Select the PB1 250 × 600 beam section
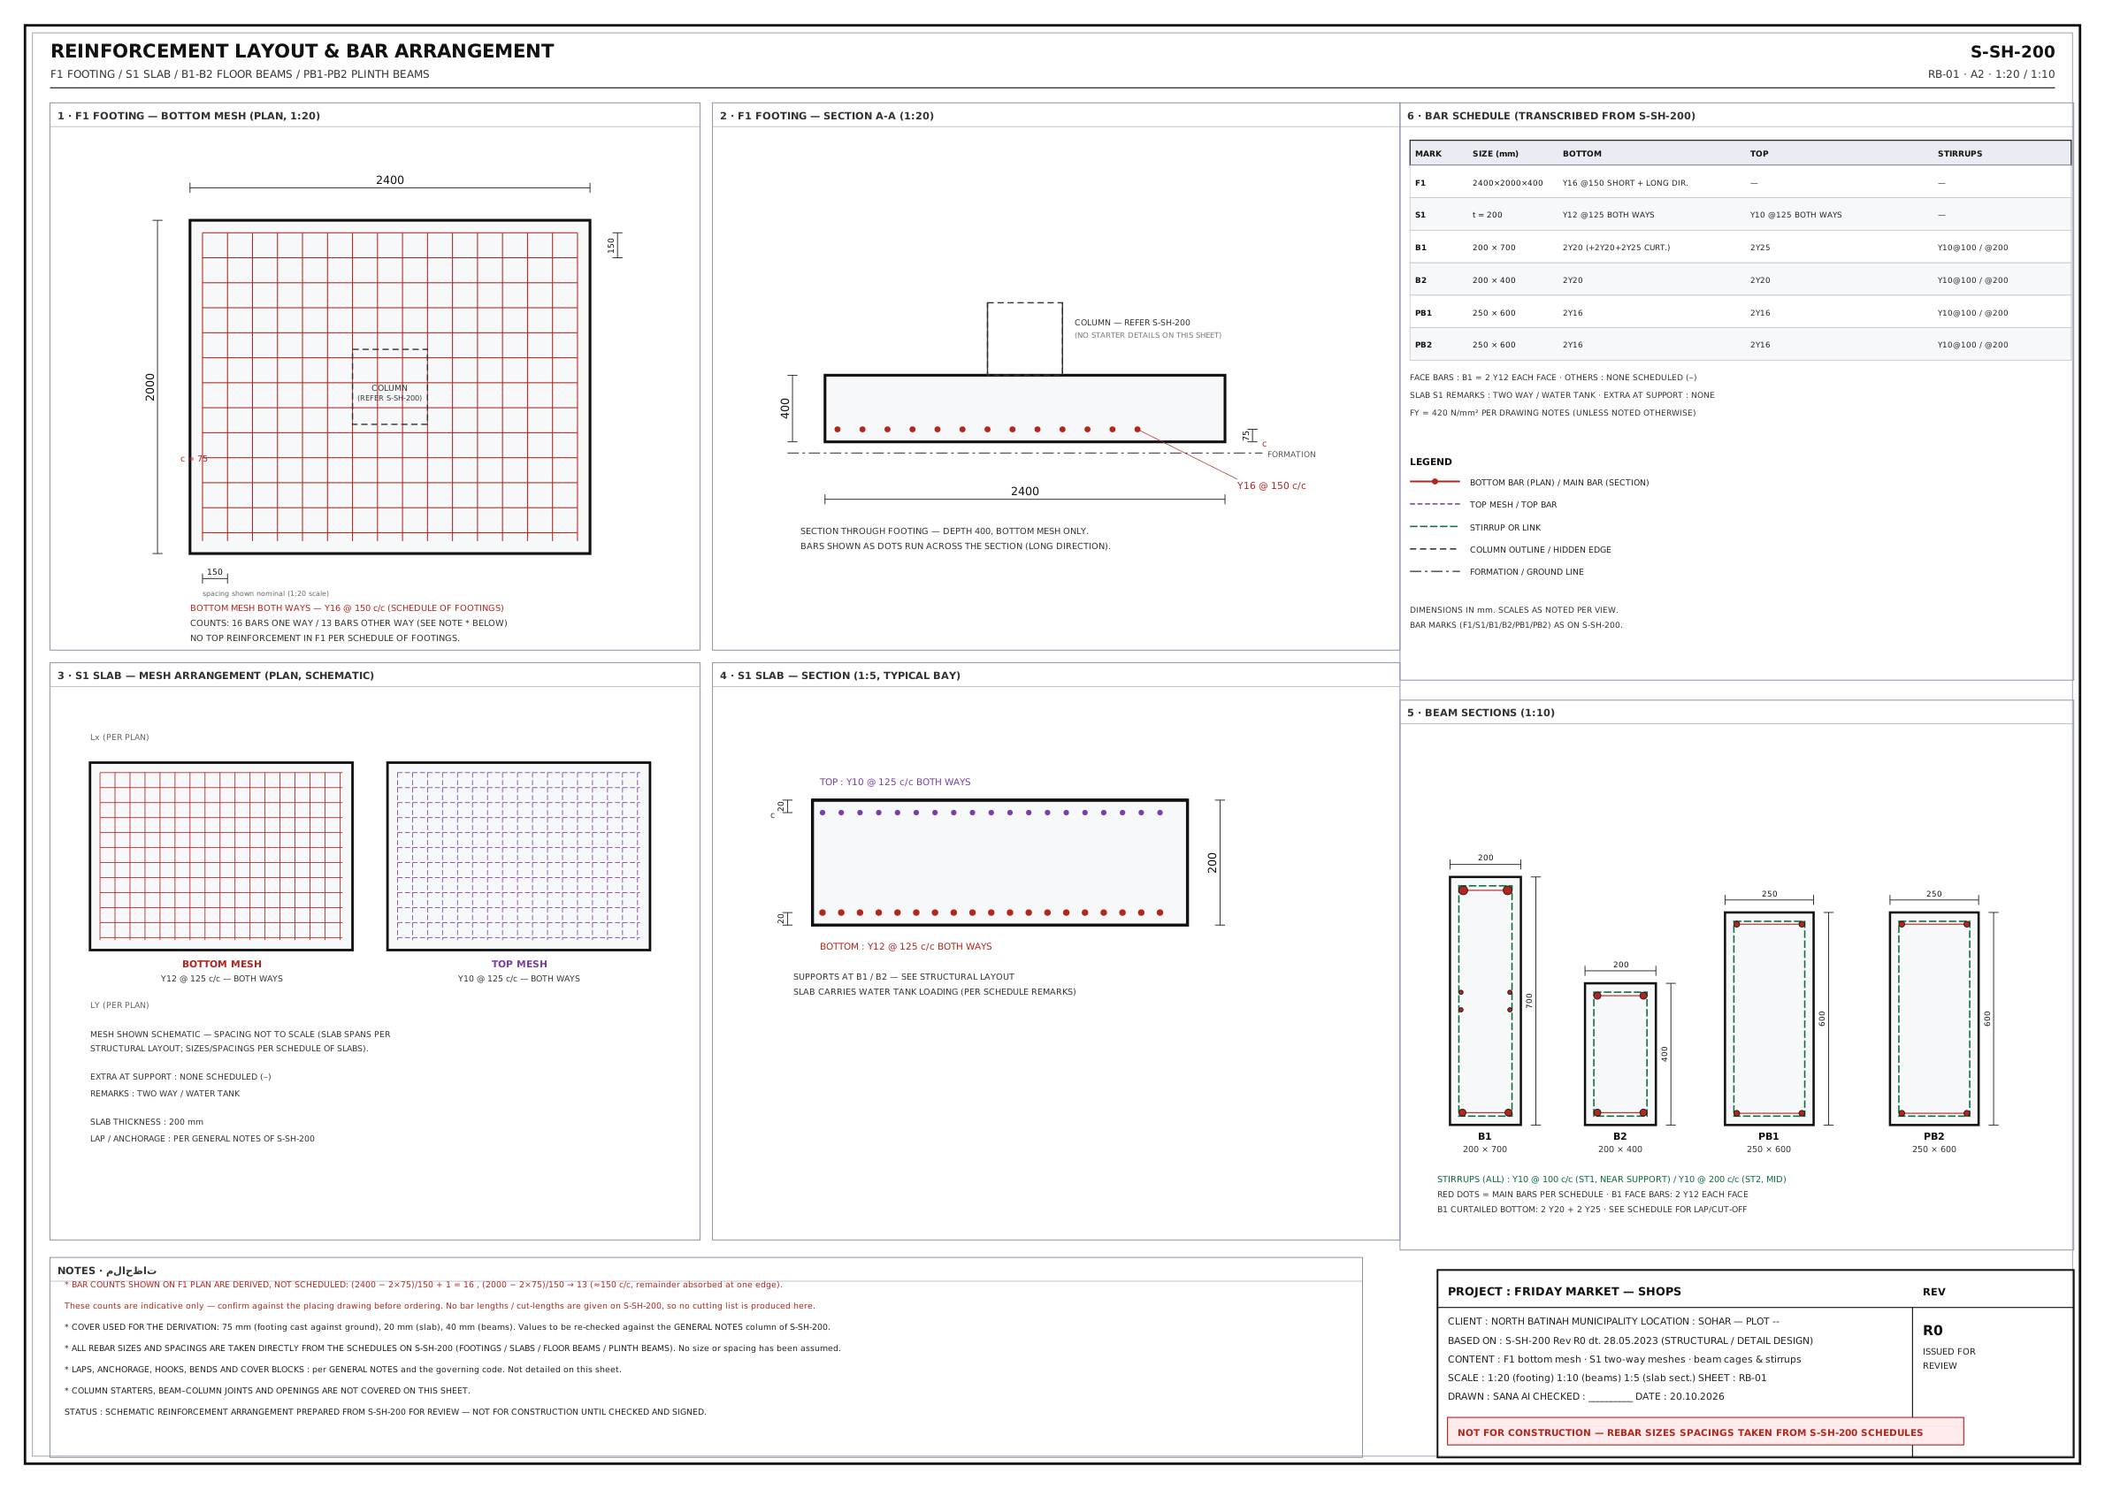2105x1489 pixels. (x=1768, y=1019)
